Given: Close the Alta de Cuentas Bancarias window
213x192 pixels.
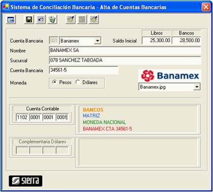Looking at the screenshot, I should pyautogui.click(x=206, y=7).
